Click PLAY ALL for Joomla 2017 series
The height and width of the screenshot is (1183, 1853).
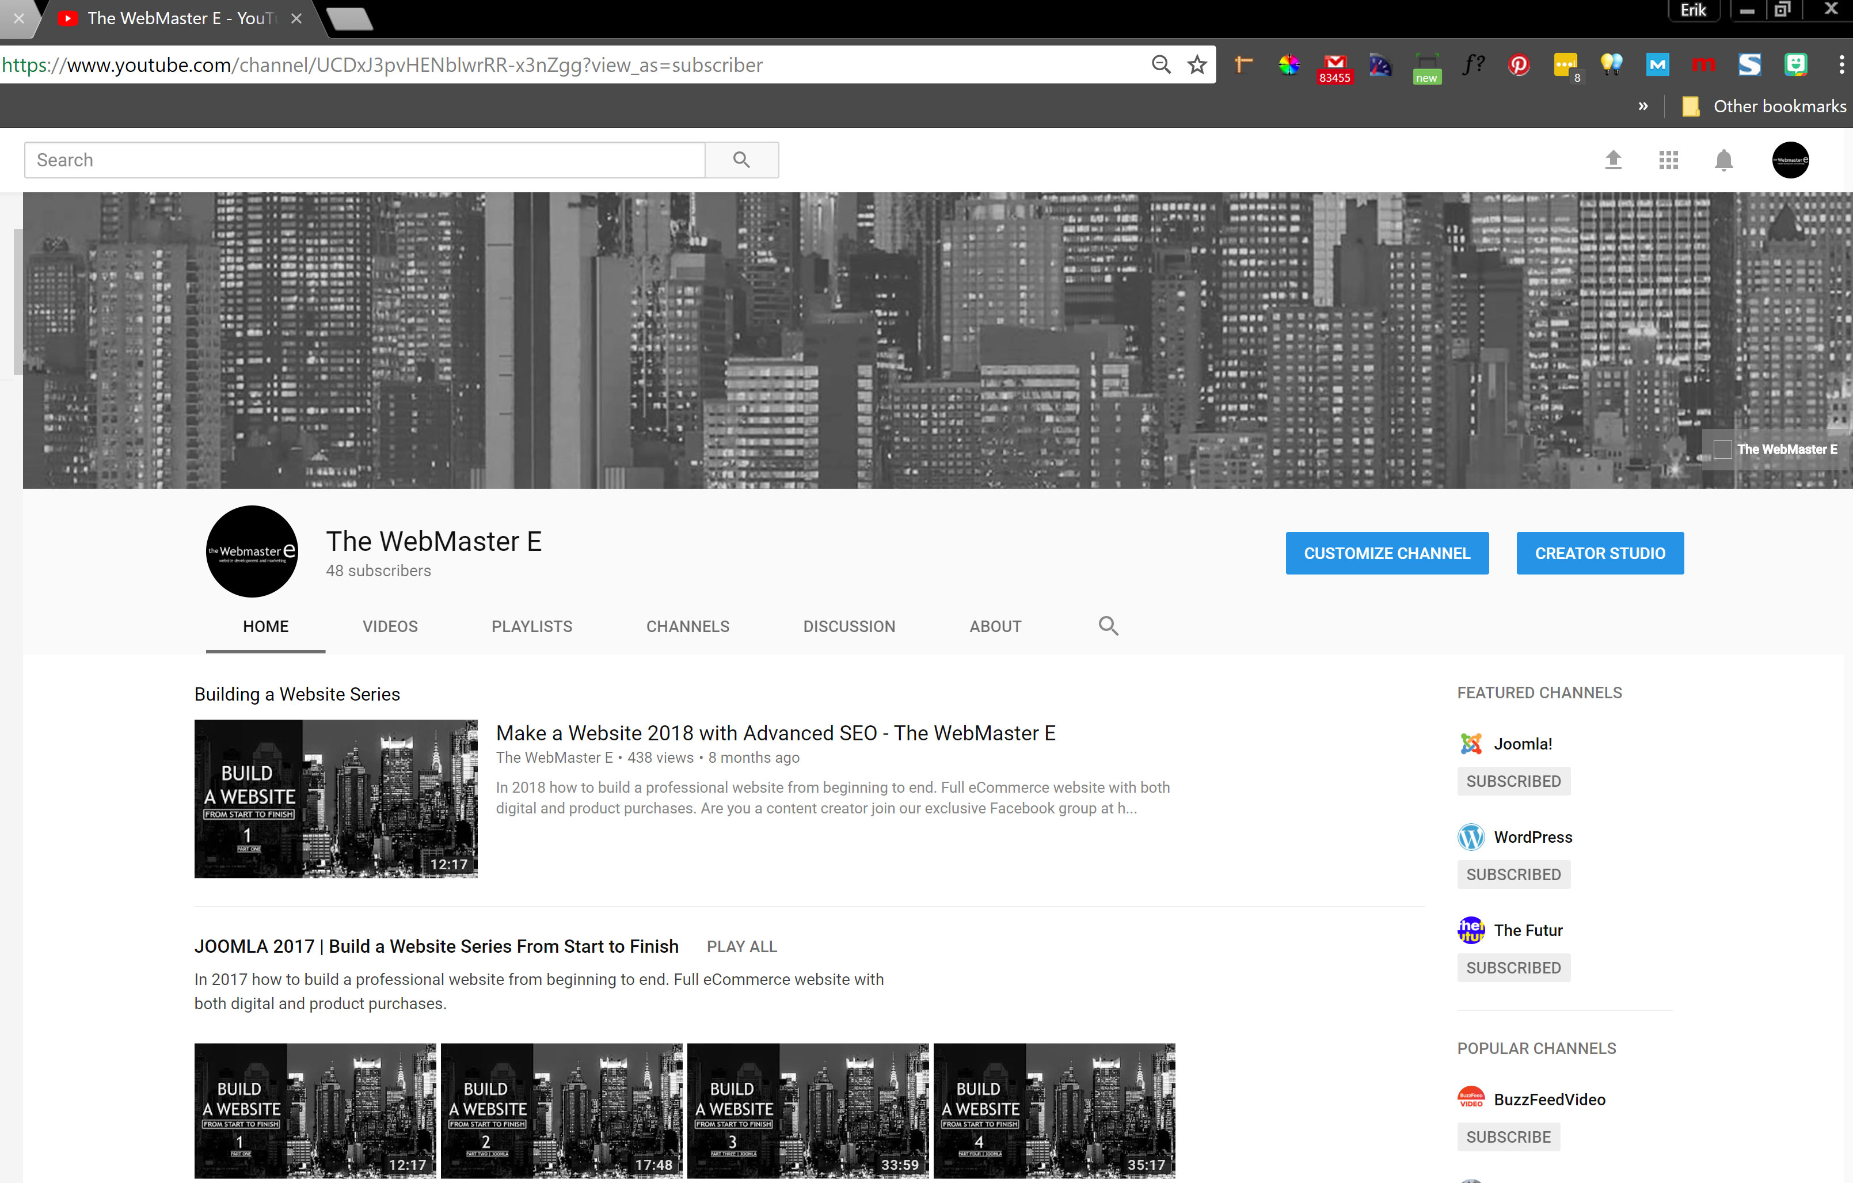(742, 947)
